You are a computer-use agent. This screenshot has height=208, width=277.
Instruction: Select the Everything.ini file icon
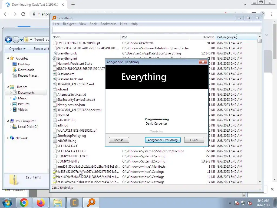(x=55, y=58)
